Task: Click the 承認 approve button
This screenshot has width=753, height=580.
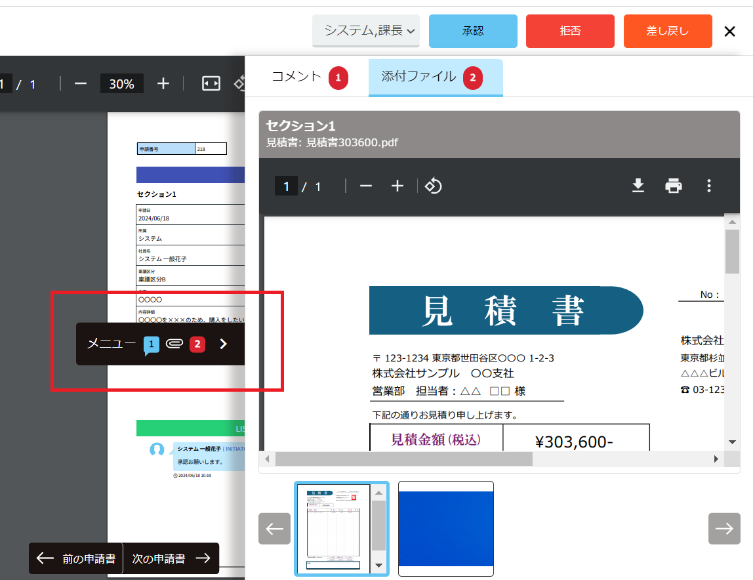Action: (473, 31)
